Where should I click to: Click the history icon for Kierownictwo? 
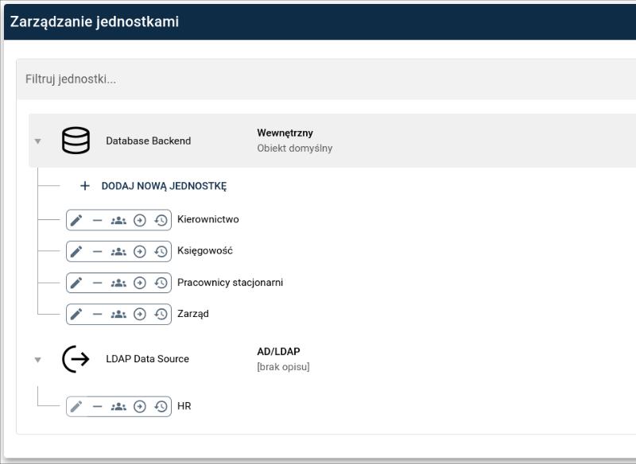161,220
